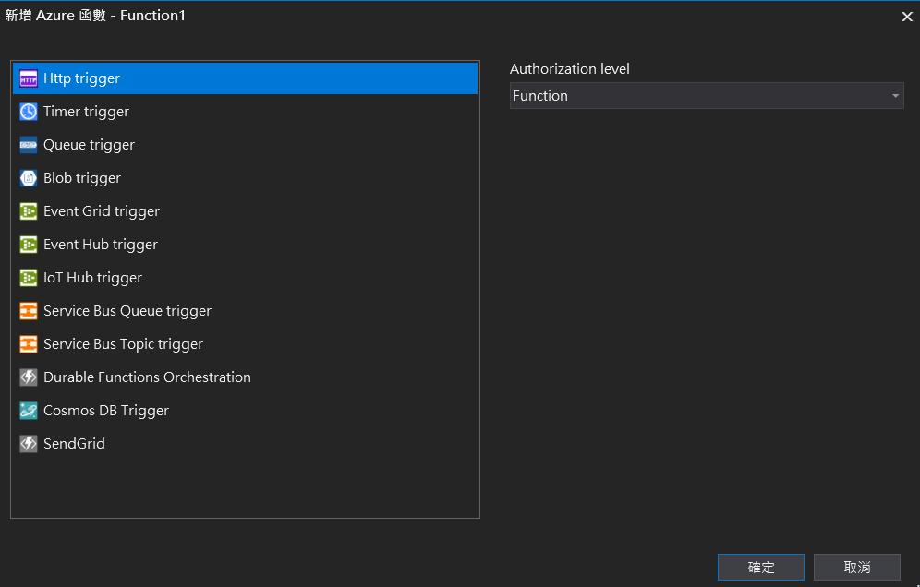Choose the Event Grid trigger label

point(102,211)
